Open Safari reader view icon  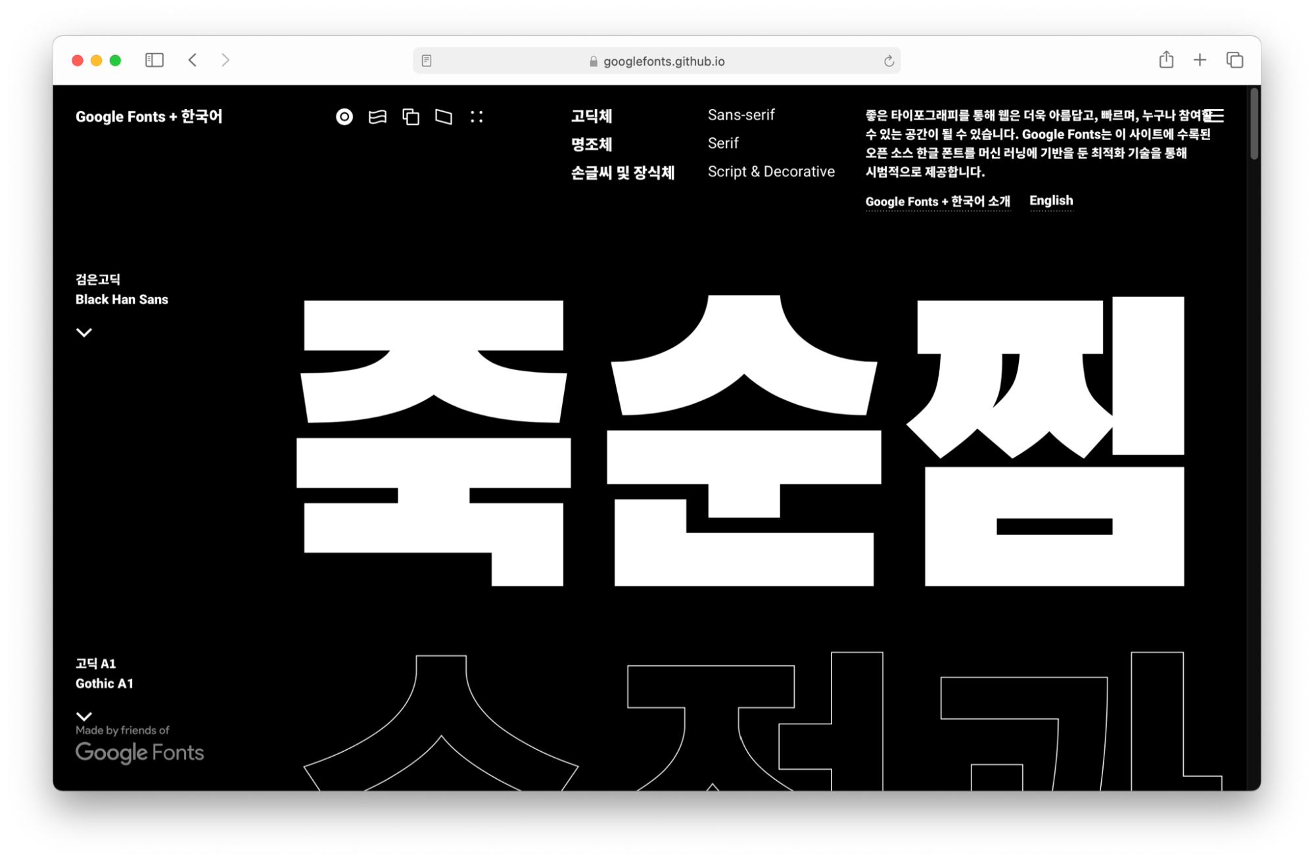427,61
